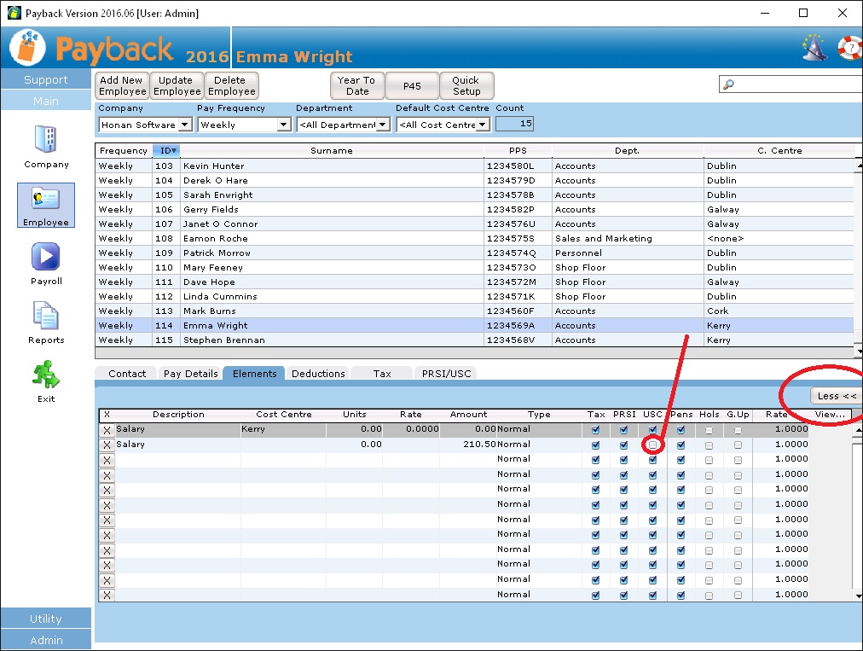
Task: Open the Reports icon
Action: [46, 317]
